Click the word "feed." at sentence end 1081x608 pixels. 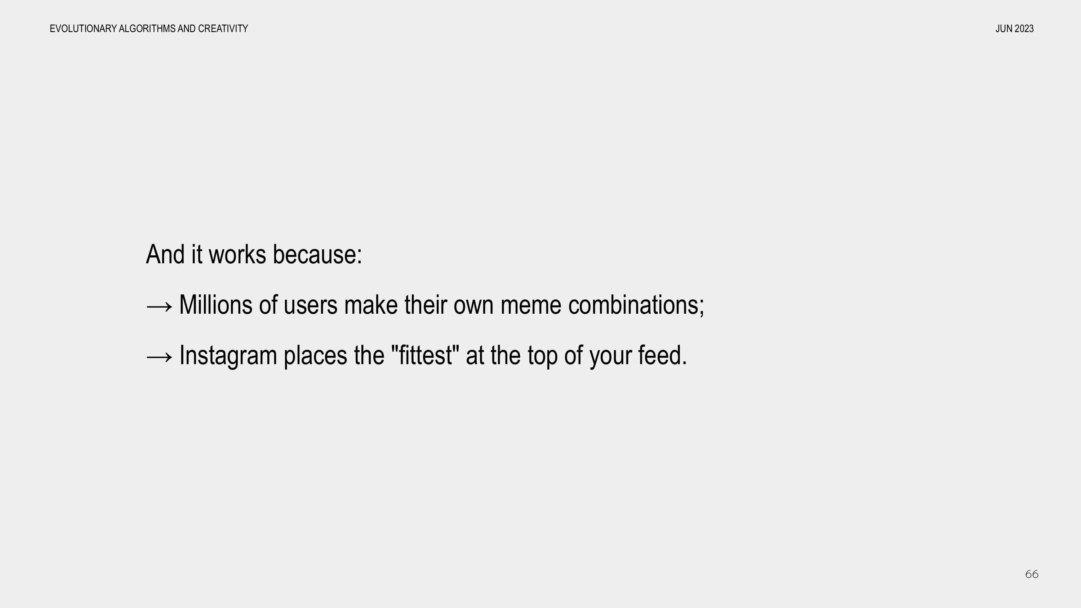coord(663,355)
